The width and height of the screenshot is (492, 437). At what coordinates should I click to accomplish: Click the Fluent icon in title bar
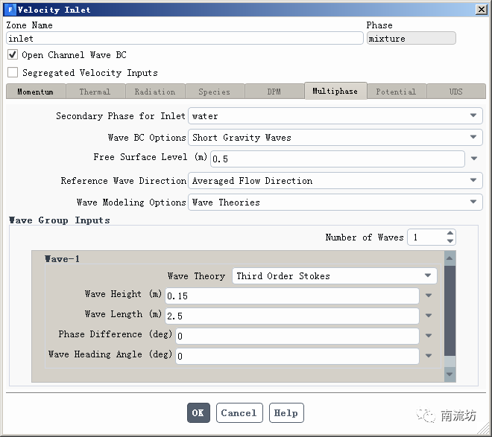[x=9, y=10]
